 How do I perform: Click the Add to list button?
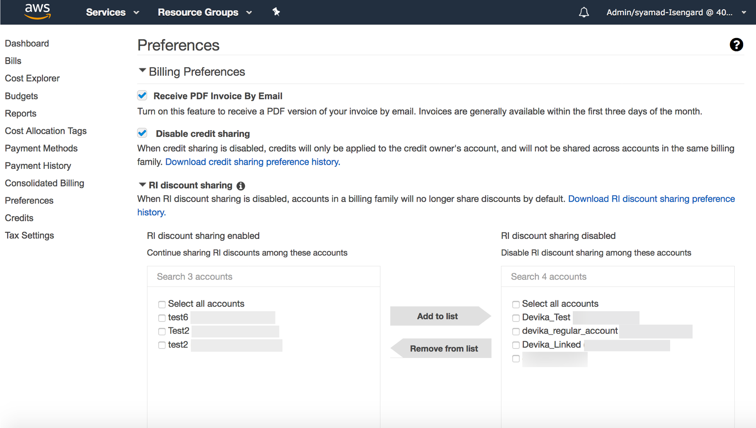[x=437, y=316]
